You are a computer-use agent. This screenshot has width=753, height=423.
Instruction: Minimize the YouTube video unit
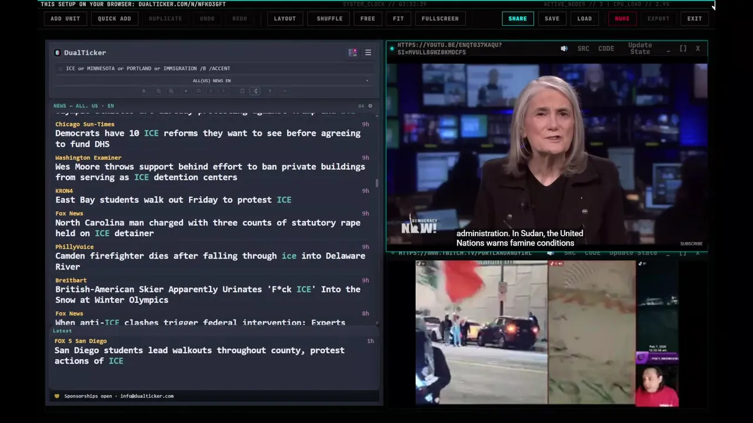[x=668, y=51]
